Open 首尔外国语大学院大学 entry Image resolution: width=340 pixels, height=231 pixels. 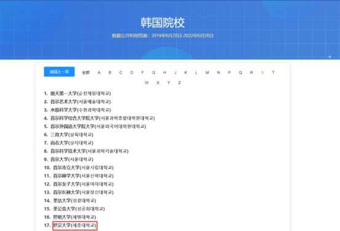(98, 127)
